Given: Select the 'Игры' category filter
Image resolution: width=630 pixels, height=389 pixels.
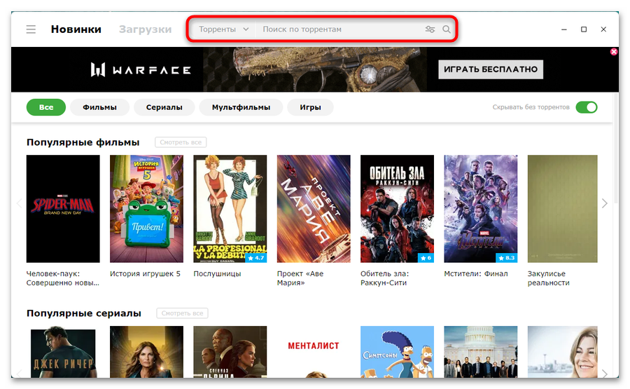Looking at the screenshot, I should tap(310, 107).
